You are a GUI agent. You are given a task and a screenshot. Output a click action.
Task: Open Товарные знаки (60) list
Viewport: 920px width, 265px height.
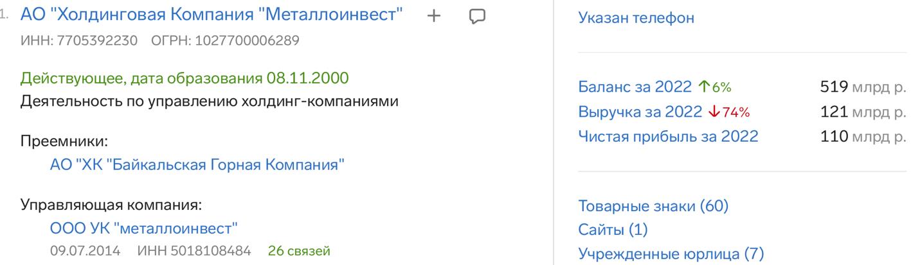tap(653, 206)
